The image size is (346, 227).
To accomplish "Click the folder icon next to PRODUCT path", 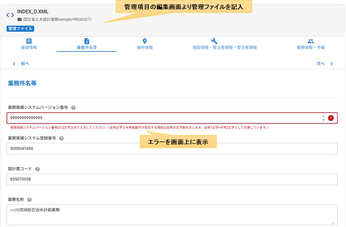I will 19,19.
